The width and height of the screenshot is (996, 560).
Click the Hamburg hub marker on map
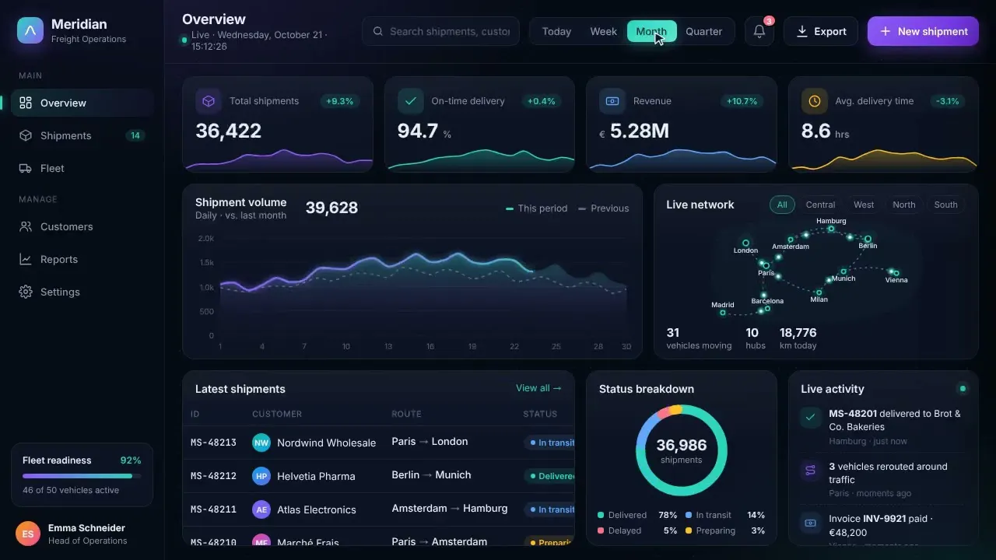coord(831,229)
